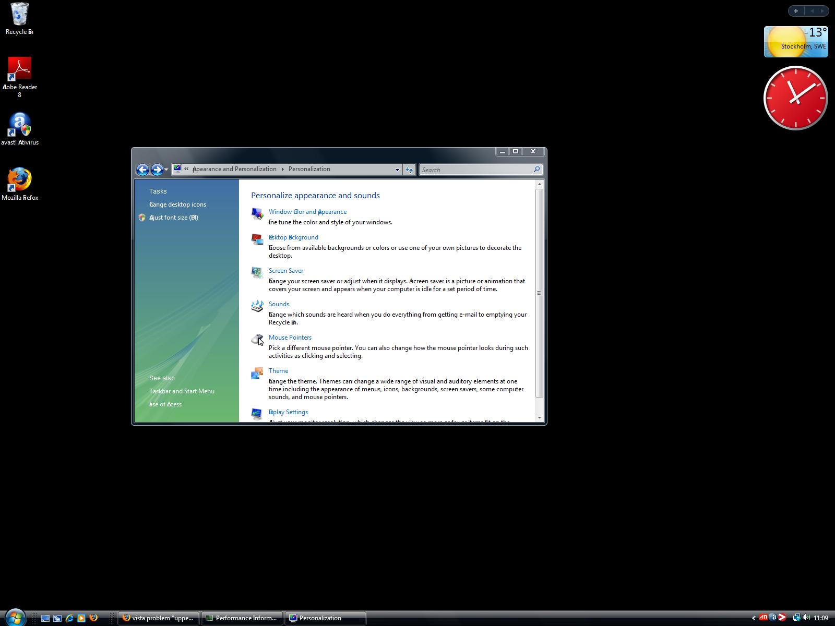
Task: Click Change desktop icons task
Action: point(177,204)
